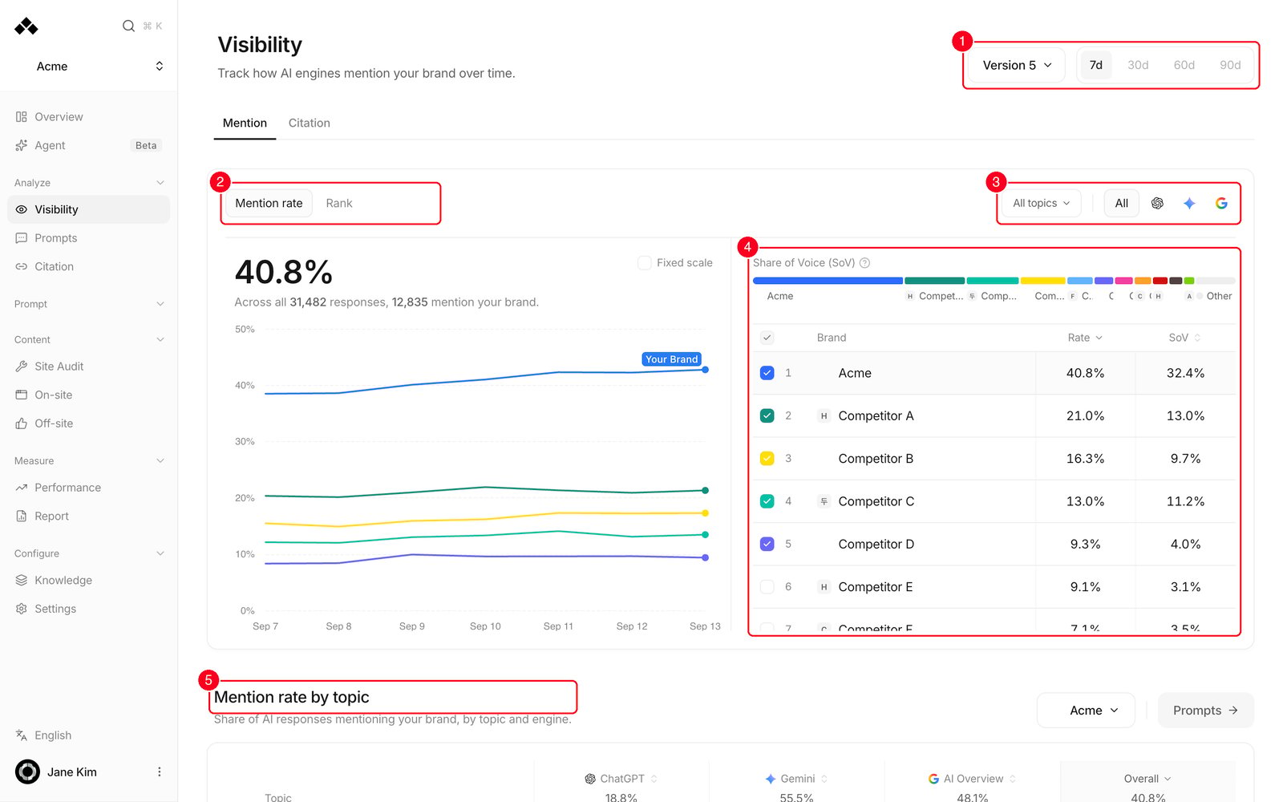Collapse the Configure sidebar section
The image size is (1283, 802).
coord(89,553)
